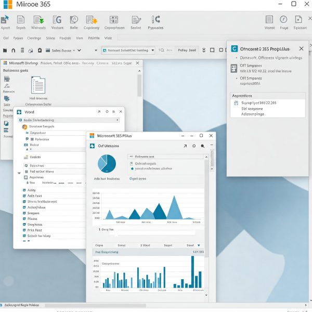The height and width of the screenshot is (312, 312).
Task: Click the Apost ribbon icon
Action: (5, 20)
